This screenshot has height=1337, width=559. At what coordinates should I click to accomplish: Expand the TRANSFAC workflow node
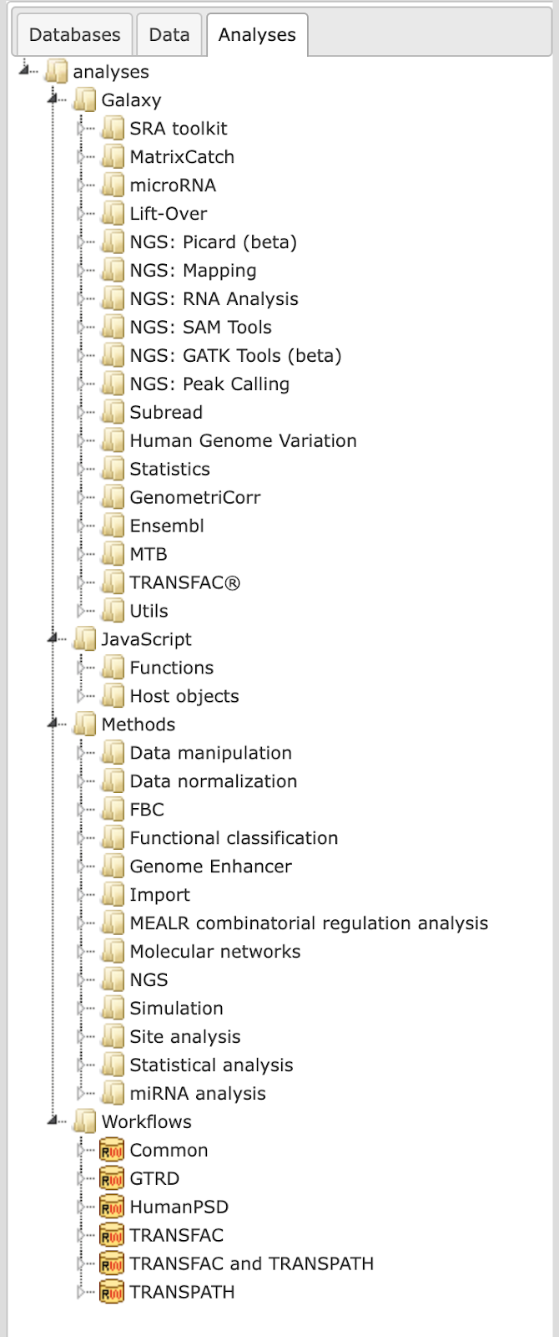pyautogui.click(x=82, y=1235)
